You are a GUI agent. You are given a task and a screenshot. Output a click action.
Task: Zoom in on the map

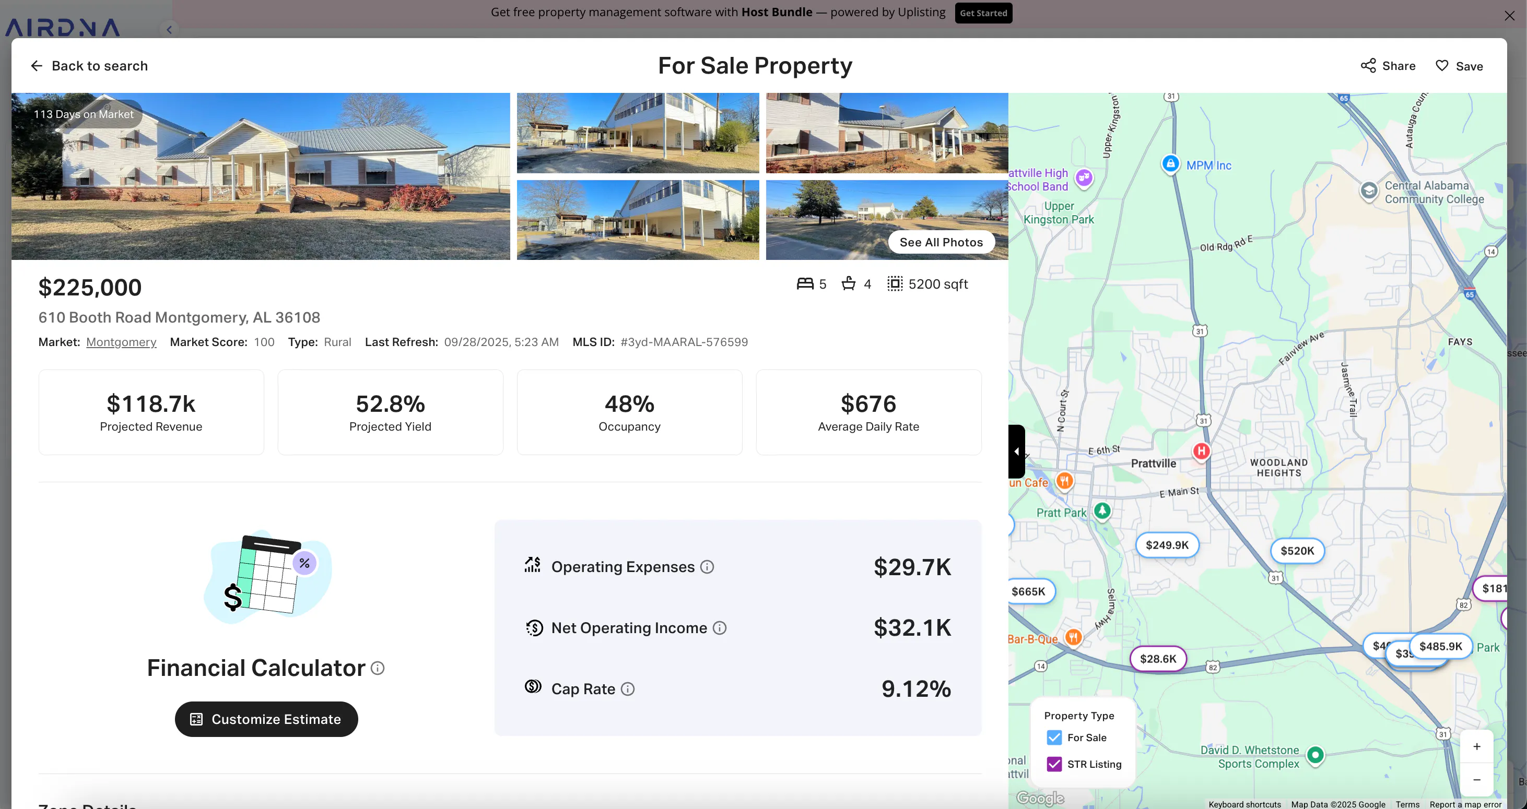click(x=1477, y=746)
